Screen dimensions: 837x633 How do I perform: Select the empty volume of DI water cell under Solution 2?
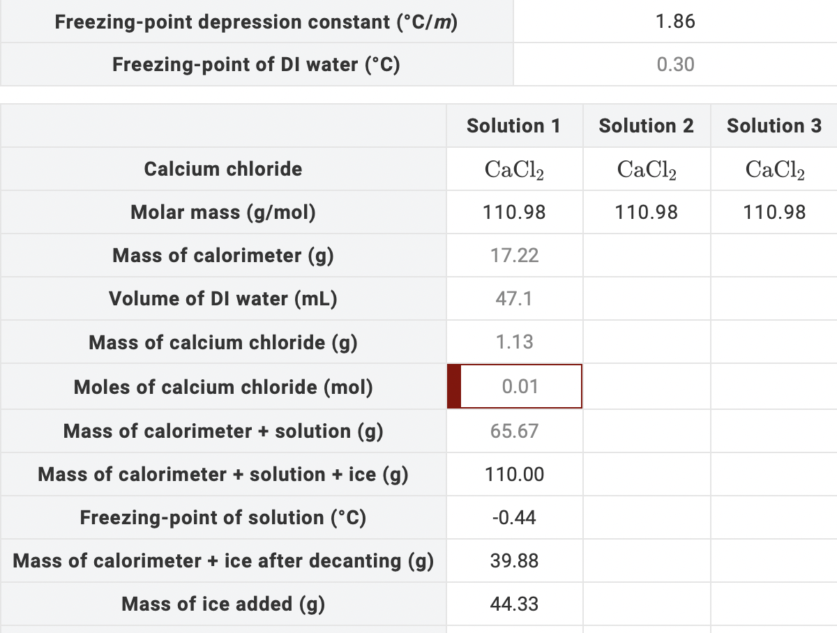tap(647, 298)
